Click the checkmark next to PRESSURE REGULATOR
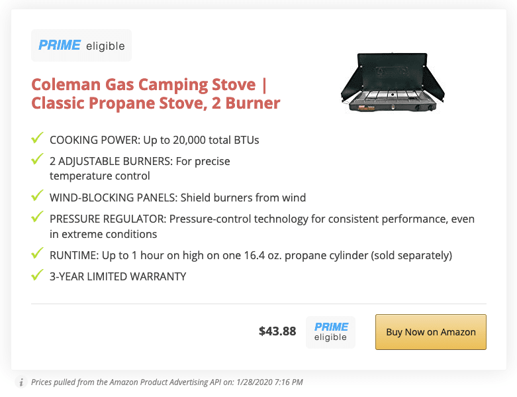The height and width of the screenshot is (397, 517). (37, 217)
